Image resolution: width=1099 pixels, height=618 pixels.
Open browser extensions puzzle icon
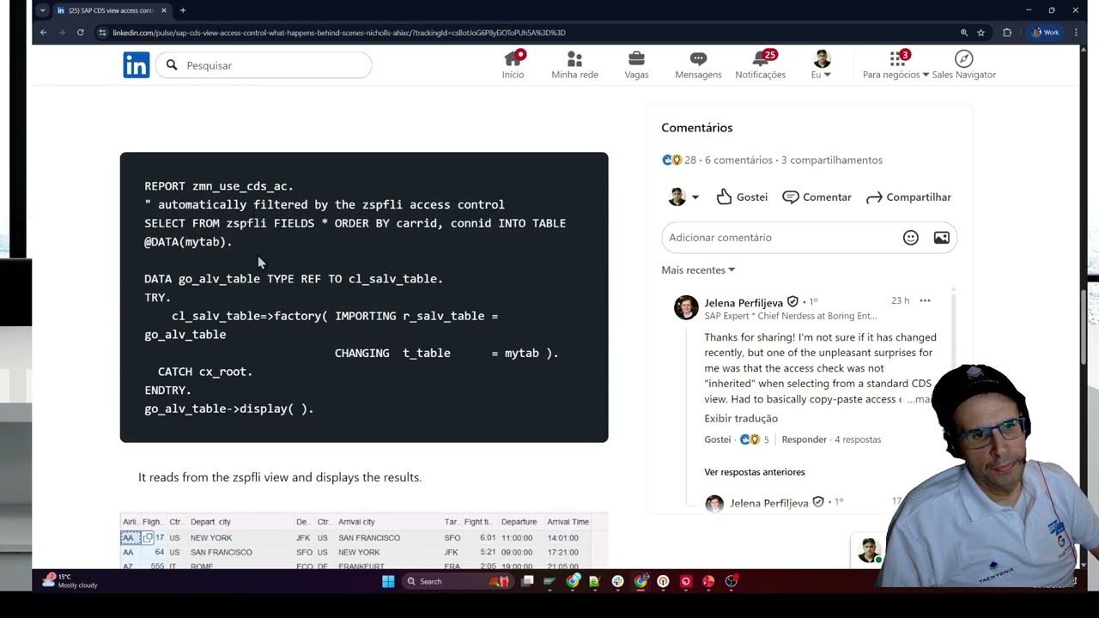point(1007,33)
